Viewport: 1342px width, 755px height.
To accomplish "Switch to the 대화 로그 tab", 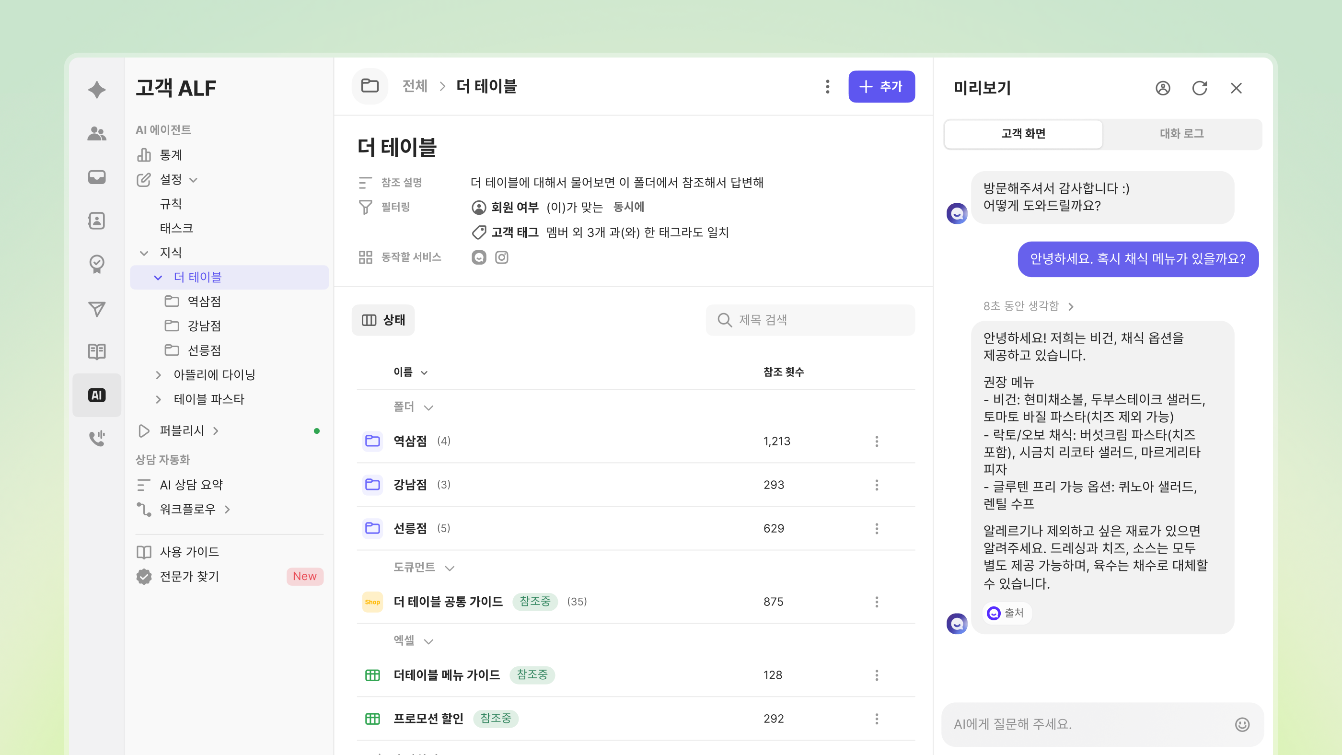I will [1181, 134].
